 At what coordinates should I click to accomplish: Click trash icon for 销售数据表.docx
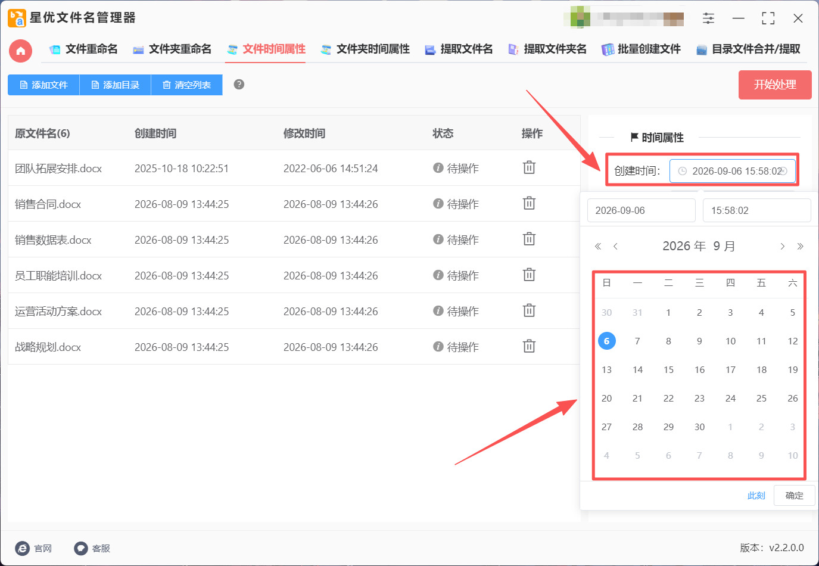pyautogui.click(x=529, y=239)
